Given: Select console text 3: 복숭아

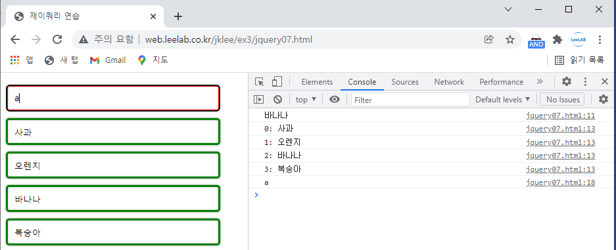Looking at the screenshot, I should 283,169.
